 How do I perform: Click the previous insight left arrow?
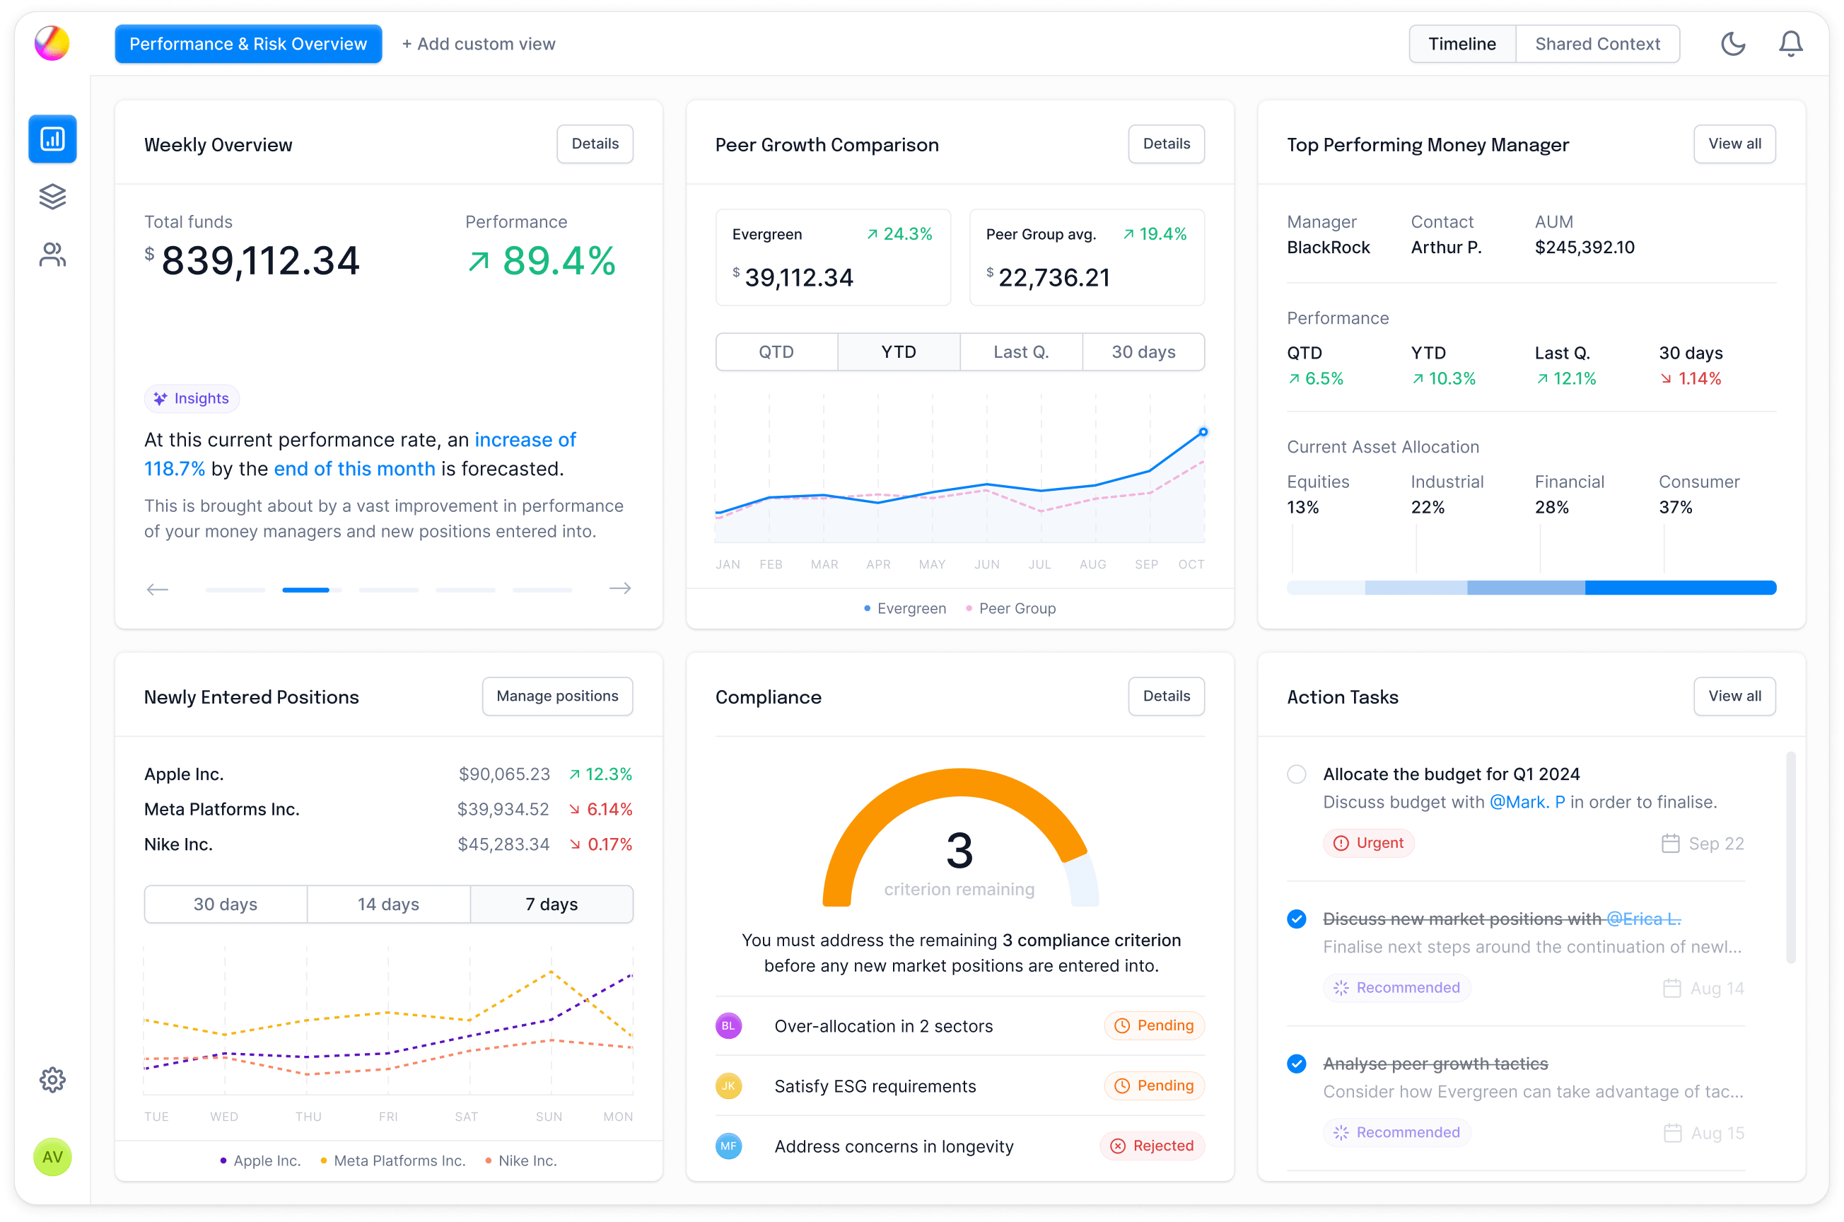click(x=158, y=589)
